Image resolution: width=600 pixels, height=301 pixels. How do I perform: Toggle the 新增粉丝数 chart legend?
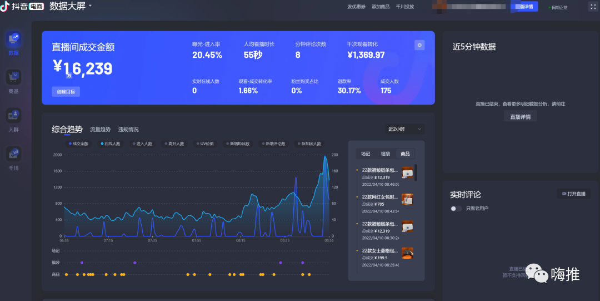coord(238,144)
